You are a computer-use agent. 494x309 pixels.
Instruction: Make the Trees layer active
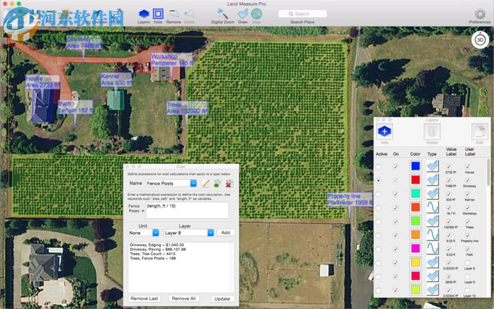[379, 222]
